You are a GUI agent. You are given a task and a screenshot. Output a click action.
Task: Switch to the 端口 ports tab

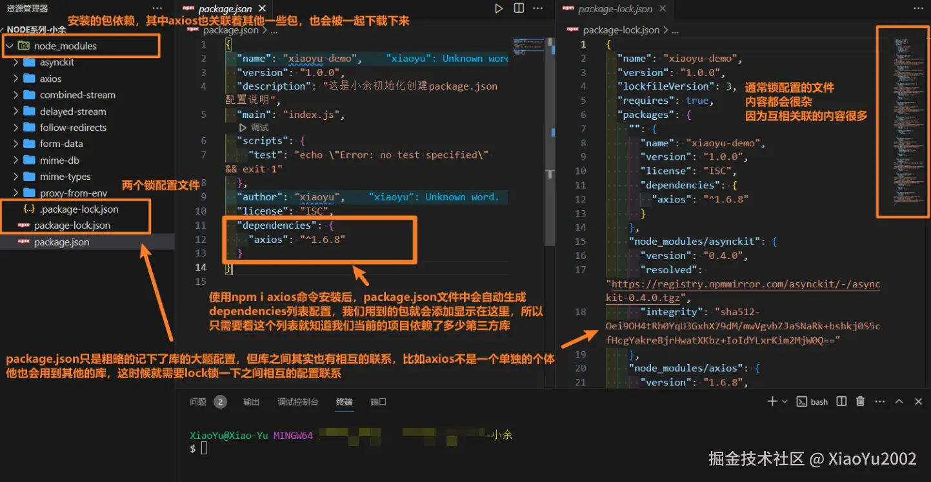coord(378,401)
